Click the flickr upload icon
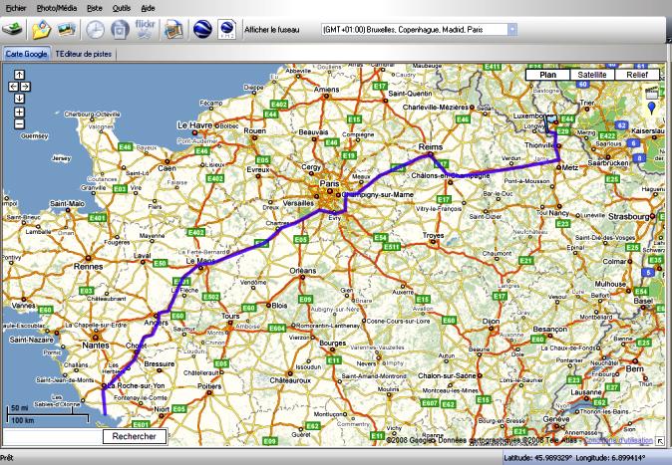 [145, 29]
